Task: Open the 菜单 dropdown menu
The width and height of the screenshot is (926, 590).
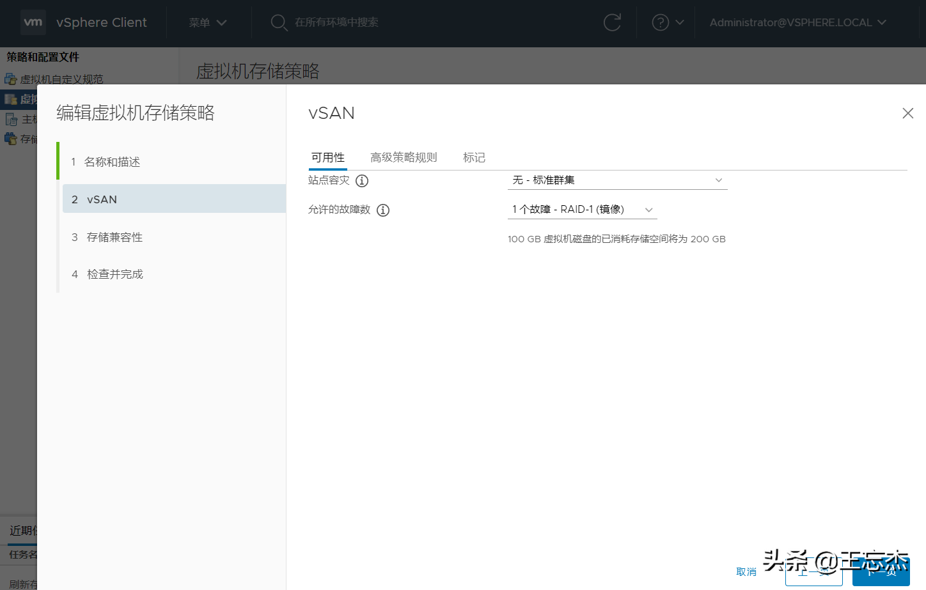Action: point(208,22)
